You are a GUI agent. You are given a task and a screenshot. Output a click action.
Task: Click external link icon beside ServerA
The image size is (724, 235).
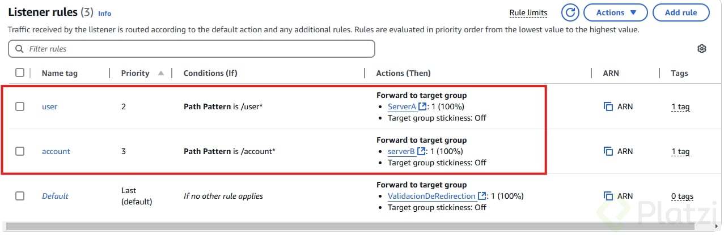pos(423,106)
